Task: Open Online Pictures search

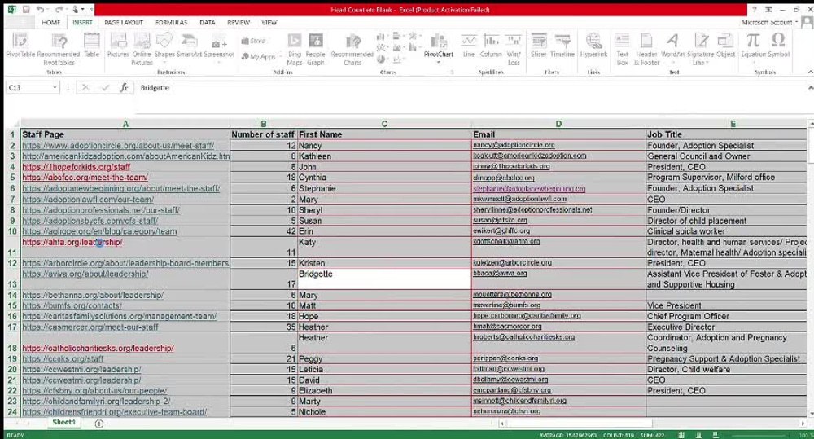Action: point(142,49)
